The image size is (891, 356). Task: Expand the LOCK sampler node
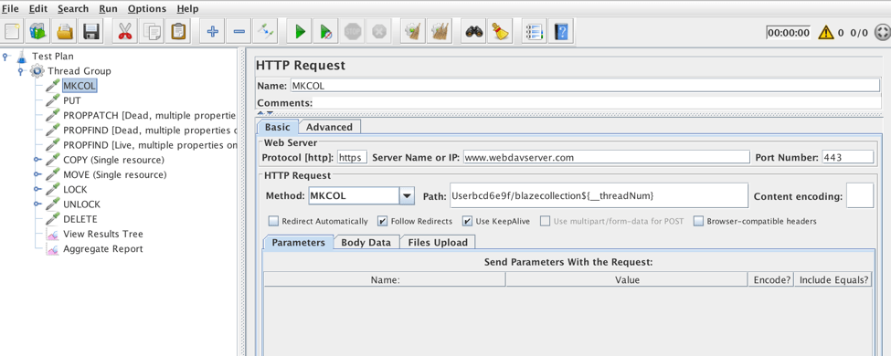click(37, 189)
